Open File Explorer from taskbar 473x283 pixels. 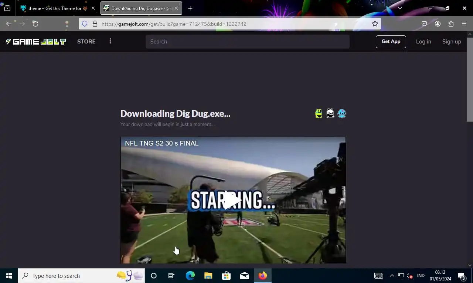coord(208,276)
